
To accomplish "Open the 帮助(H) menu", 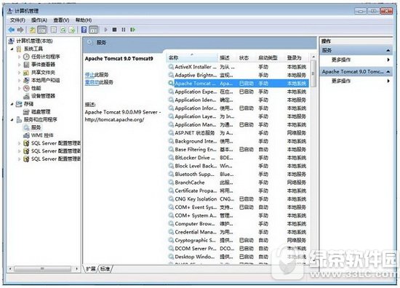I will click(x=84, y=20).
